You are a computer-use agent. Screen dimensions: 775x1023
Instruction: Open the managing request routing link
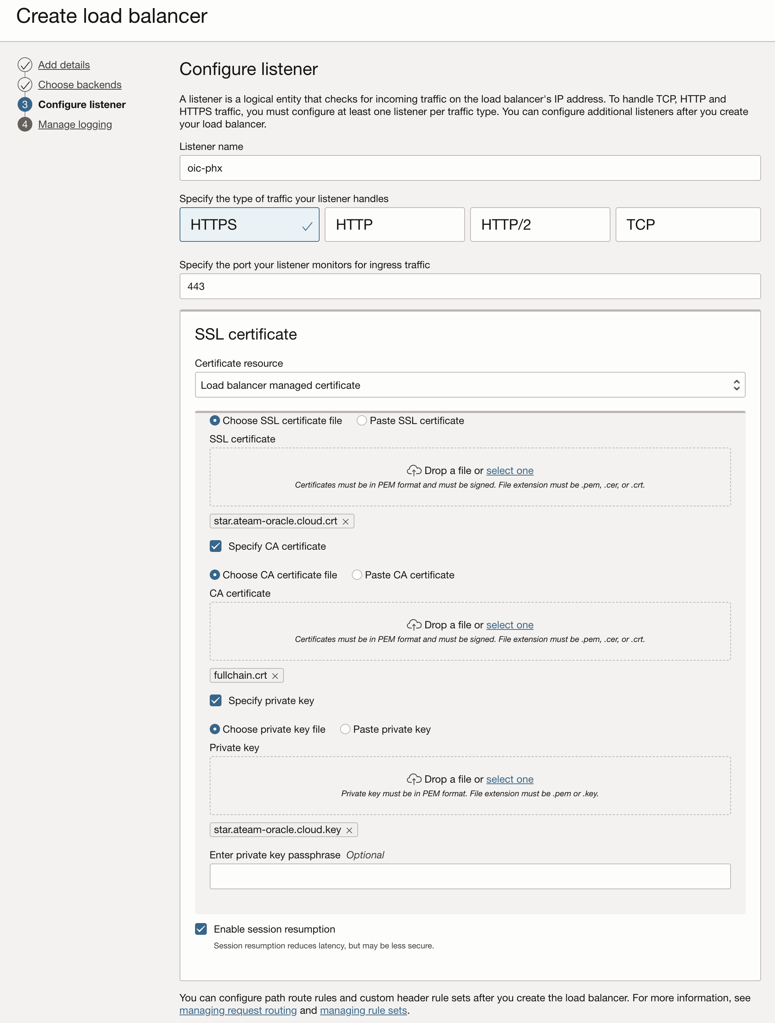click(238, 1011)
